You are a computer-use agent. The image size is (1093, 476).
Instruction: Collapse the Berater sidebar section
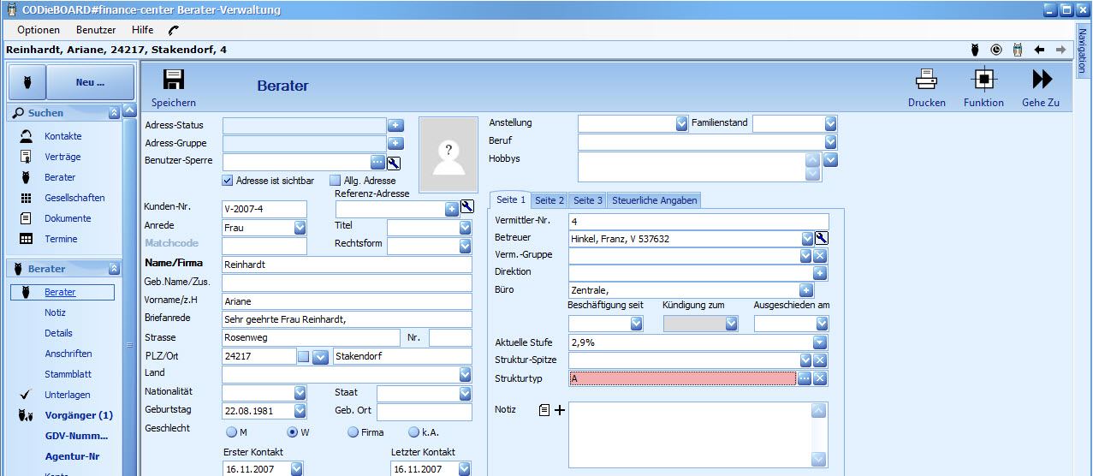(114, 269)
